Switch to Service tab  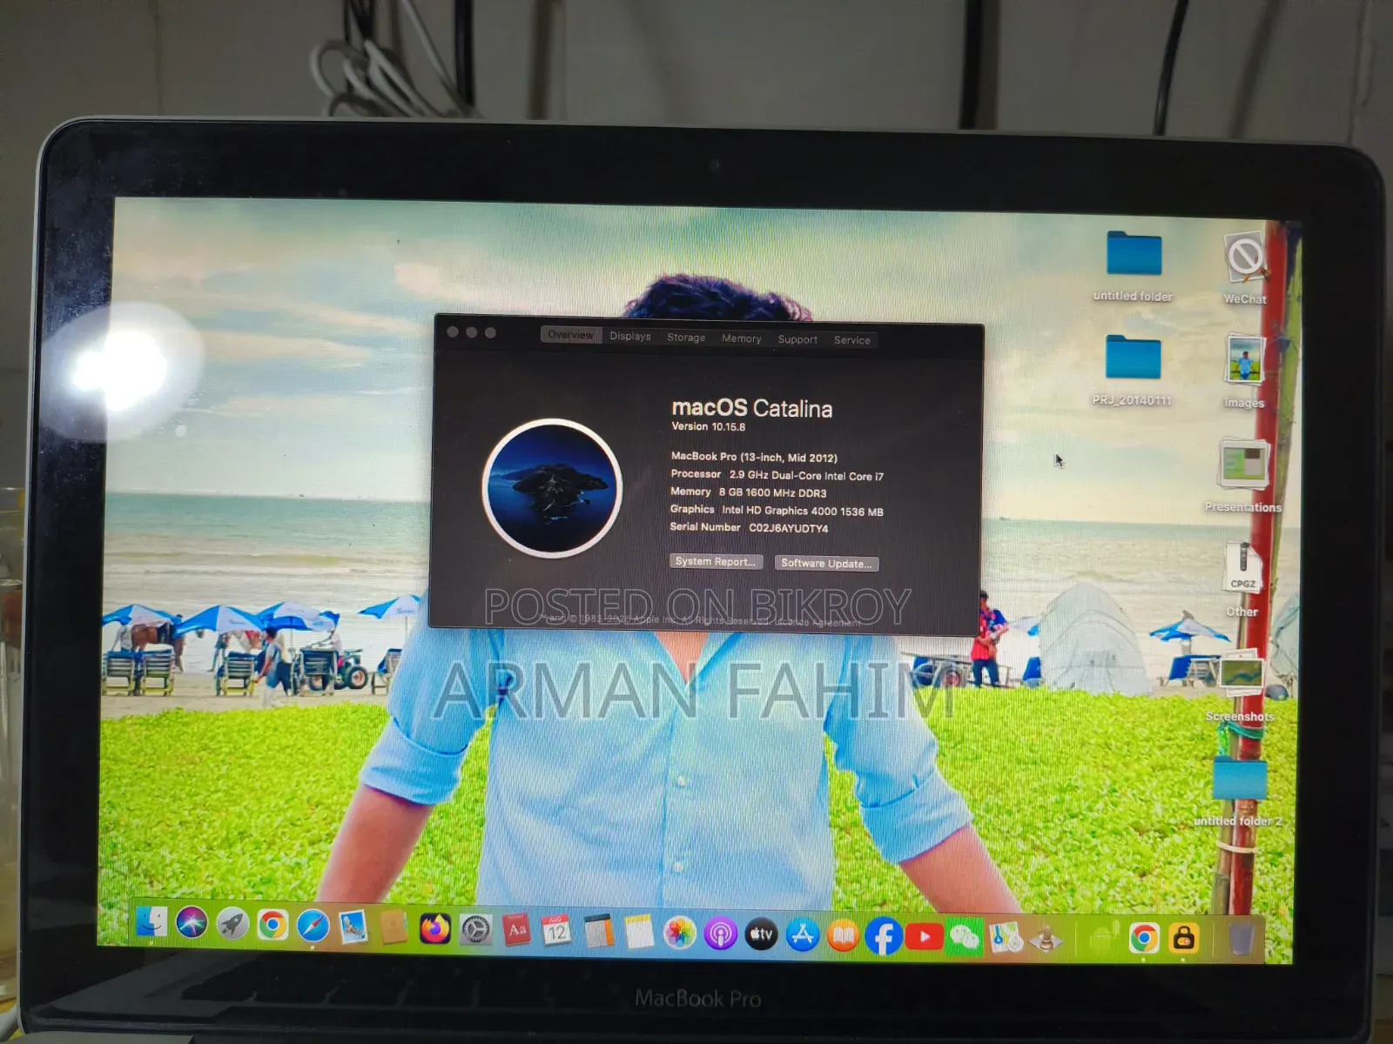point(852,340)
